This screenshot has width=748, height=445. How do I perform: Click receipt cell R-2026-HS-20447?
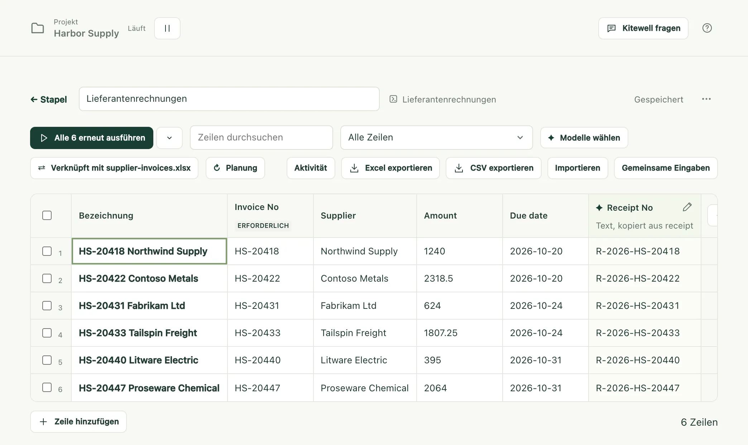[x=644, y=388]
